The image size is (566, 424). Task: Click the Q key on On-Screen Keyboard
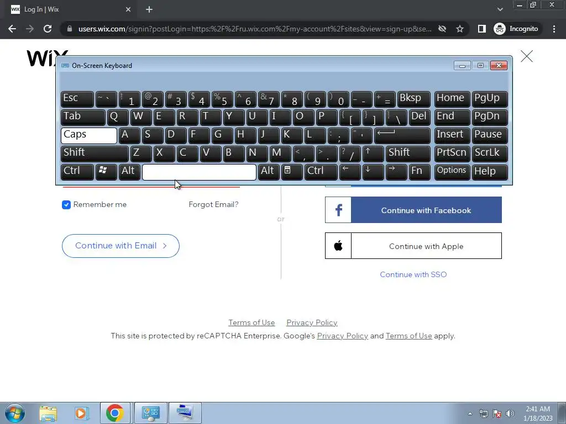tap(118, 118)
